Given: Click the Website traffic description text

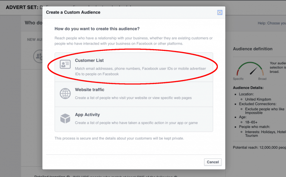Looking at the screenshot, I should click(133, 98).
